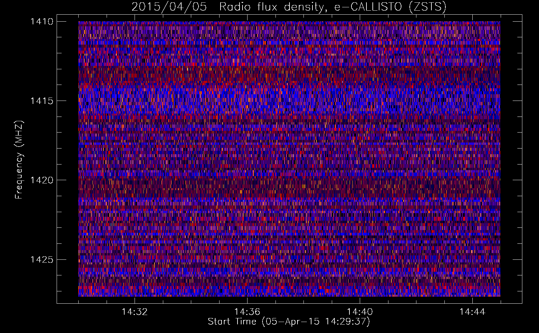This screenshot has width=539, height=333.
Task: Click the 'Frequency (MHZ)' axis label
Action: point(19,160)
